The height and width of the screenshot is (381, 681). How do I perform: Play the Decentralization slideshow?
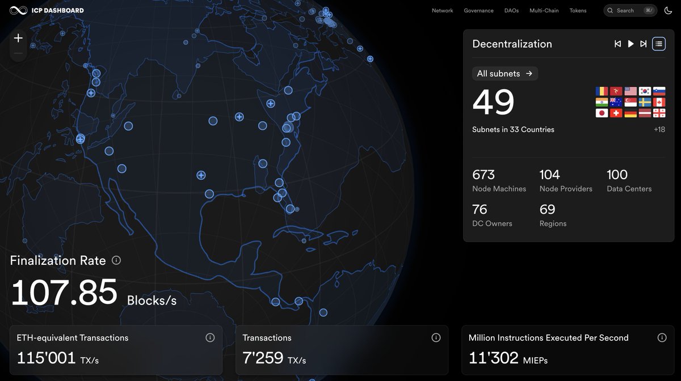(x=630, y=44)
